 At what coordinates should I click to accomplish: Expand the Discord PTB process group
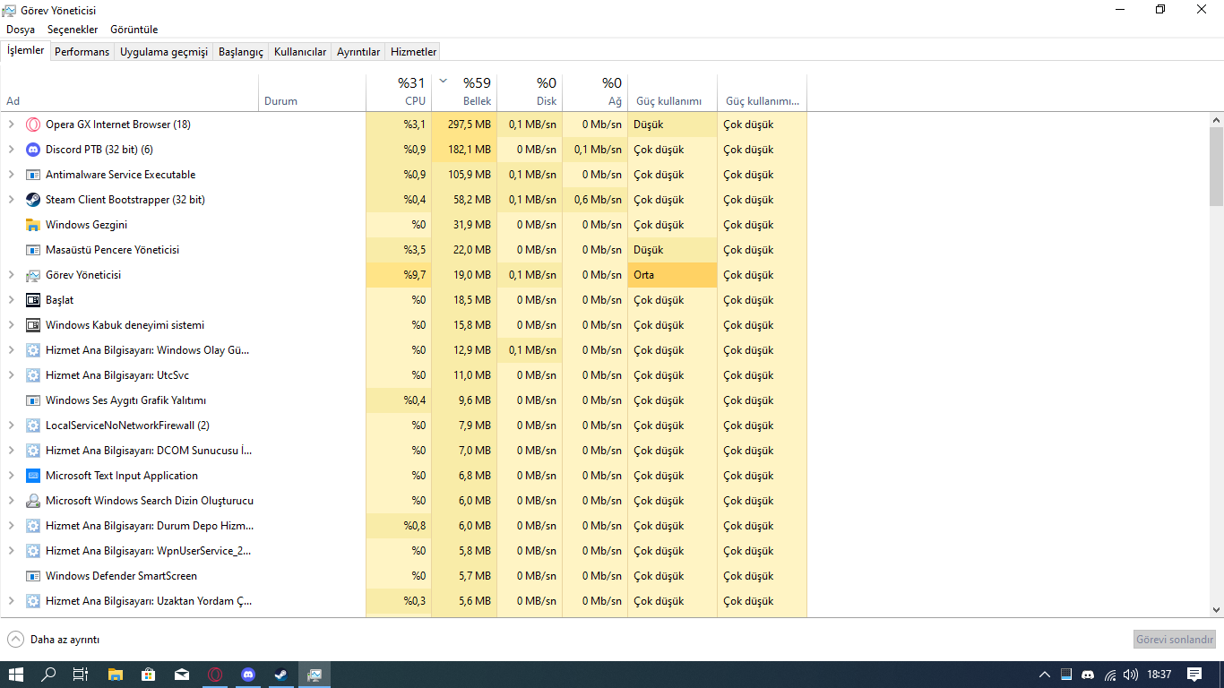pos(11,150)
